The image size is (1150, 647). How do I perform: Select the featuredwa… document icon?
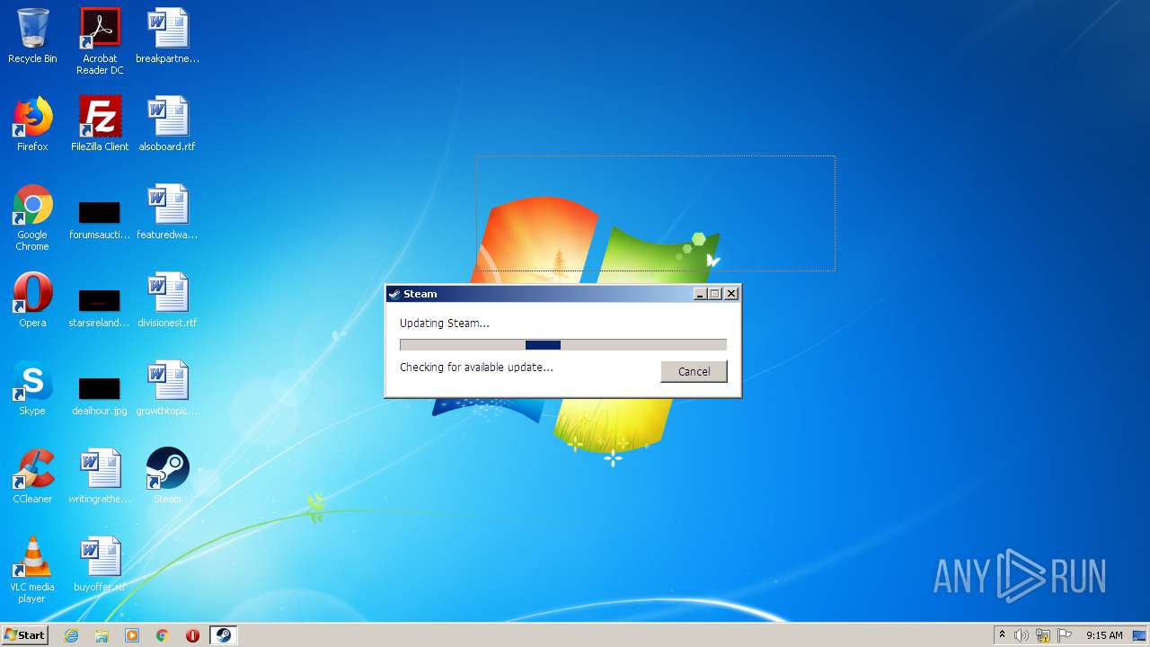click(x=168, y=212)
